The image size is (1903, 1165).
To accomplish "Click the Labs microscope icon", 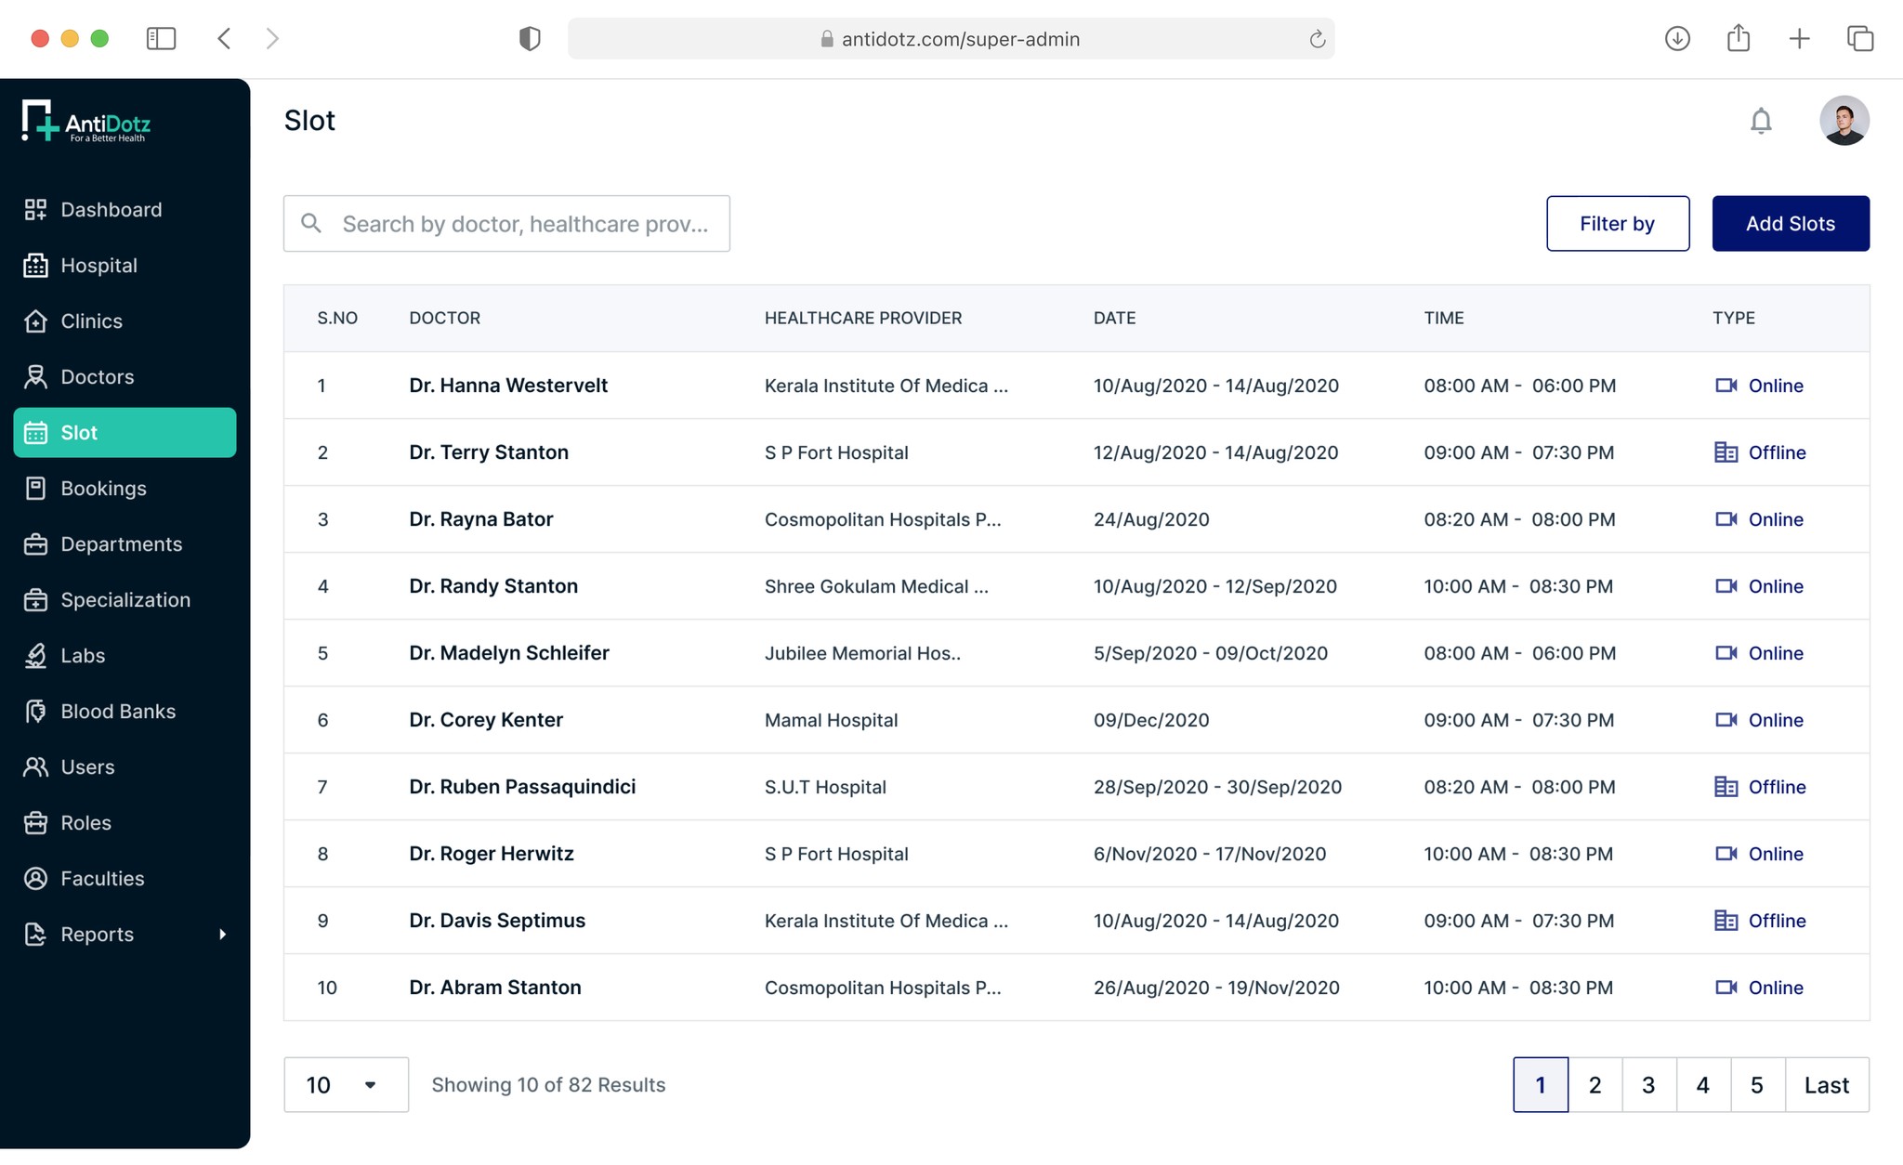I will 35,656.
